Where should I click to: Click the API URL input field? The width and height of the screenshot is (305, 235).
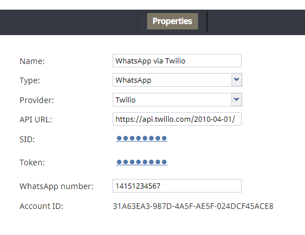click(x=177, y=119)
